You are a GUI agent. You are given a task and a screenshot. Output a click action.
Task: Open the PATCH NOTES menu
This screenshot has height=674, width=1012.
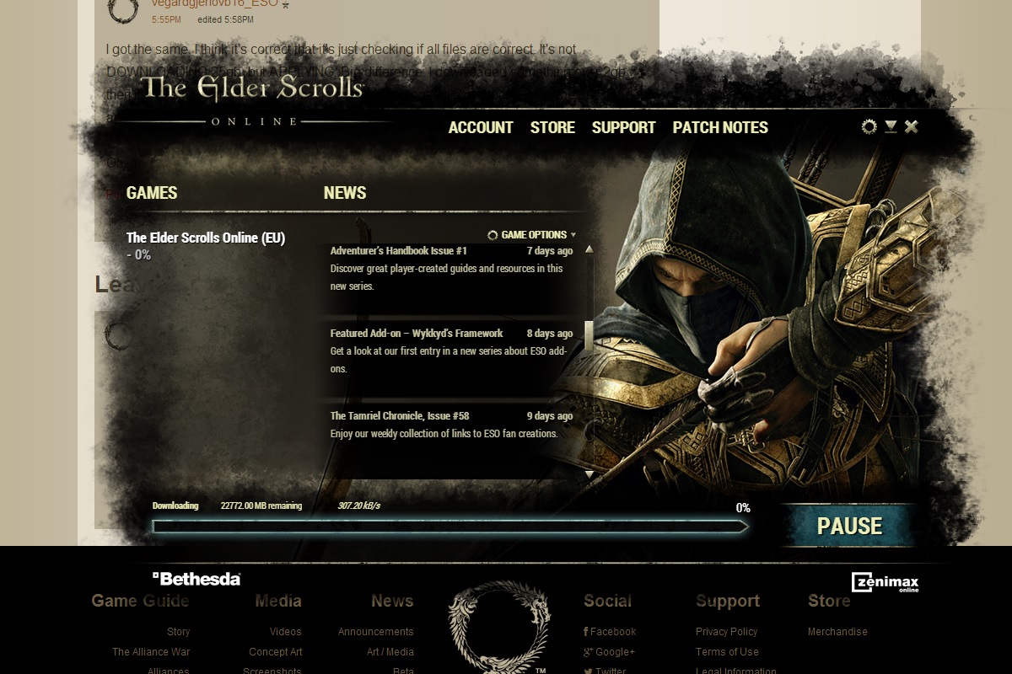click(720, 127)
